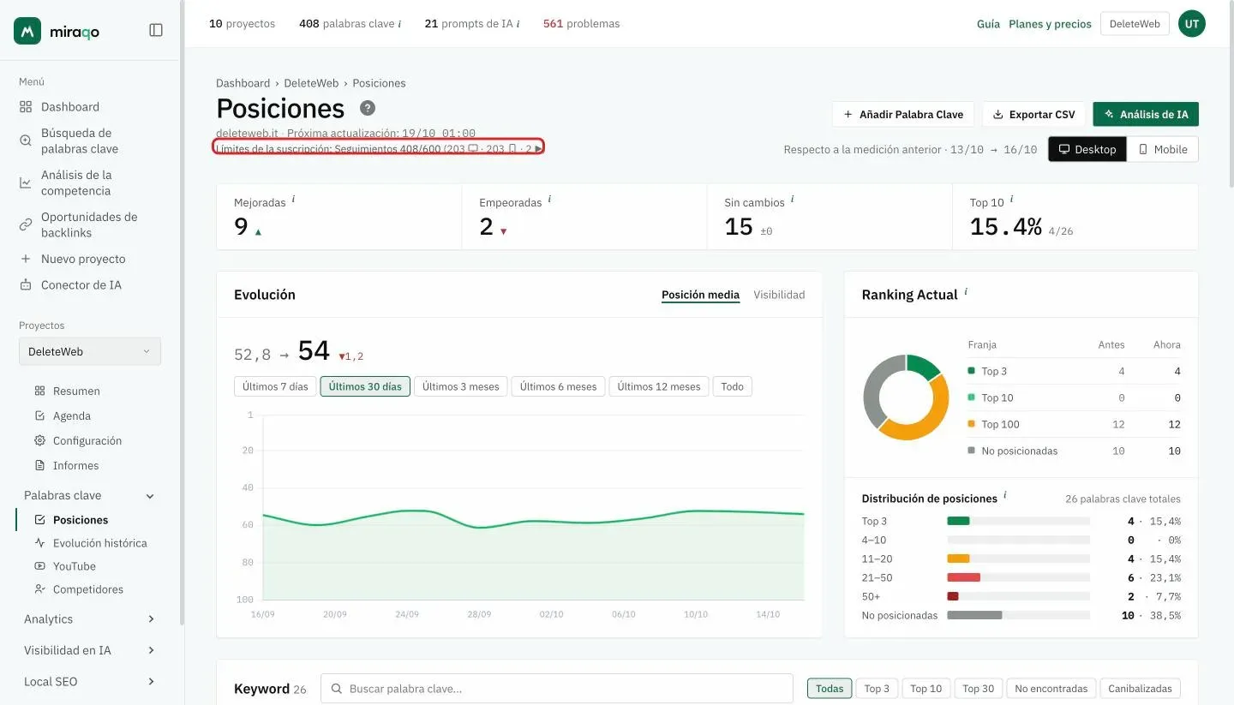Click info icon after prompts de IA
This screenshot has width=1234, height=705.
(518, 24)
